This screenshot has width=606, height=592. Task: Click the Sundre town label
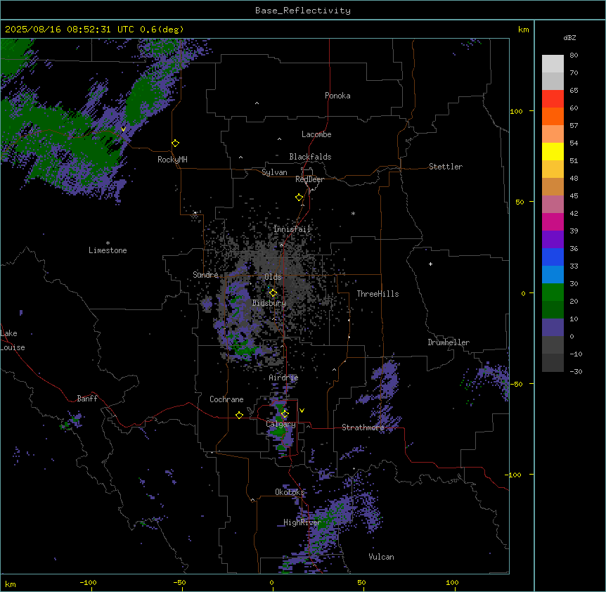click(x=205, y=275)
